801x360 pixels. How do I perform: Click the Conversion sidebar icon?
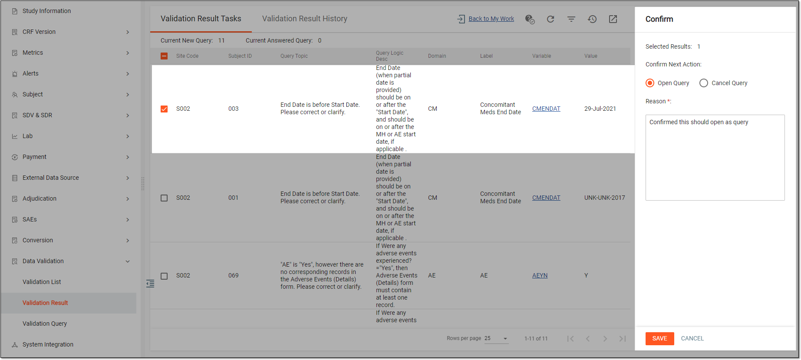(15, 241)
